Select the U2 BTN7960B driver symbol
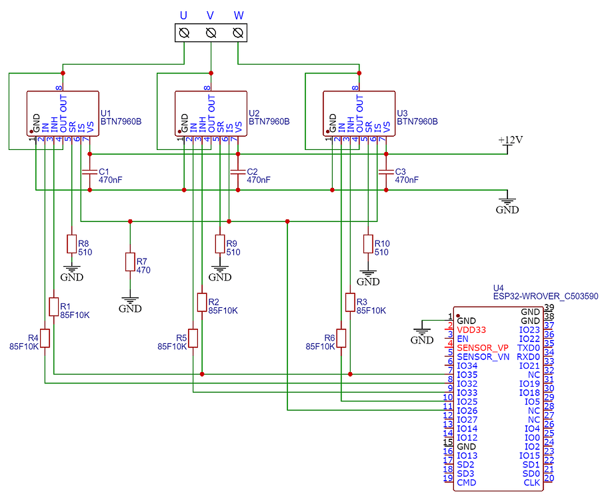The image size is (608, 500). click(210, 113)
